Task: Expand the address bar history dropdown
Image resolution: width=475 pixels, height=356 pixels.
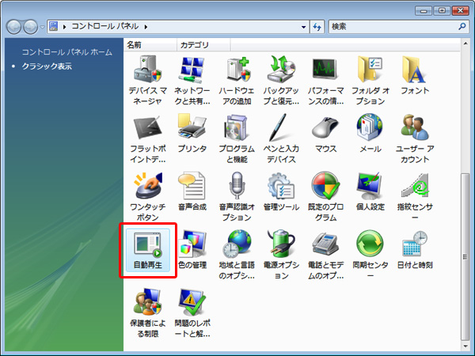Action: (303, 27)
